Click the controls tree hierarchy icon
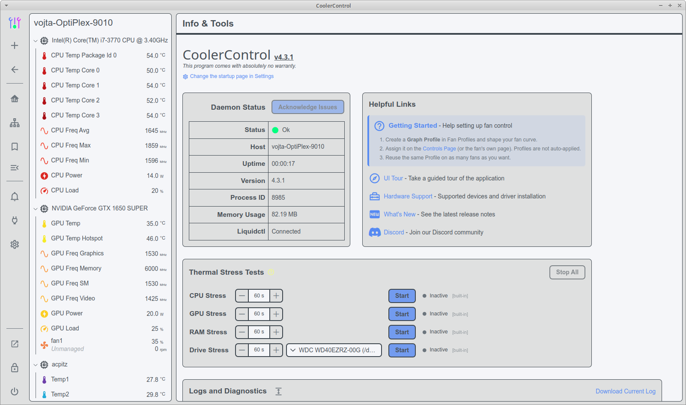Viewport: 686px width, 405px height. coord(15,123)
